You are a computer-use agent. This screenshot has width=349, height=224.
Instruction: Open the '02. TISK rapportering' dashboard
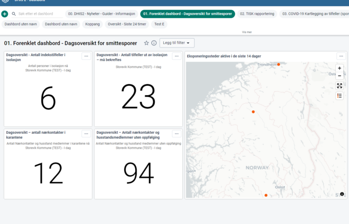click(x=257, y=14)
